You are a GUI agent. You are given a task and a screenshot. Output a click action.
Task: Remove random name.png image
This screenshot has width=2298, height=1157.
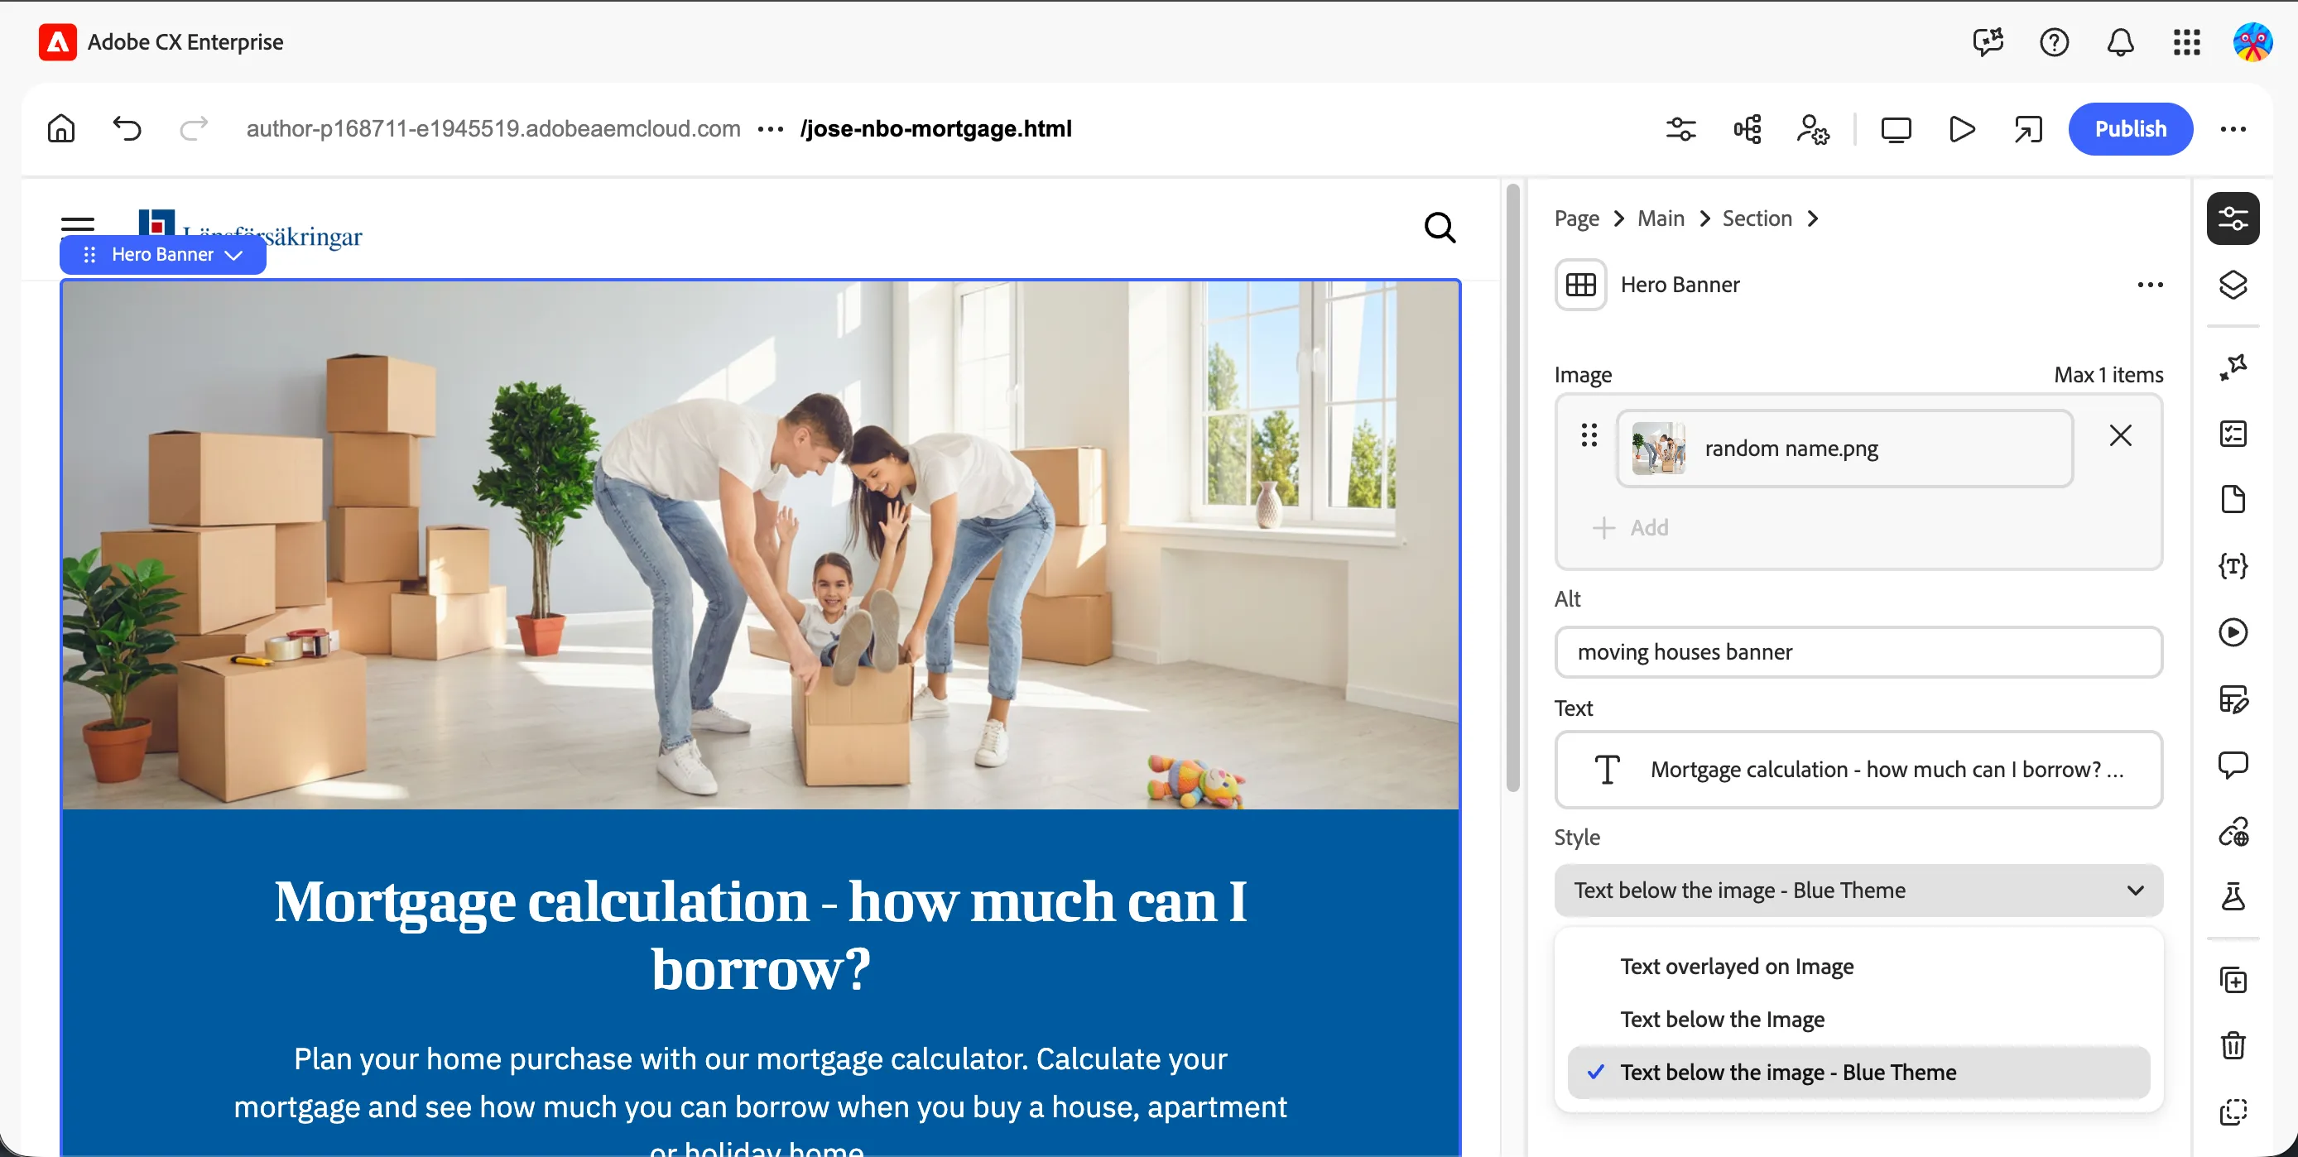pos(2121,435)
